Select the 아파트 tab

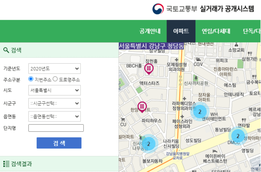pyautogui.click(x=181, y=31)
